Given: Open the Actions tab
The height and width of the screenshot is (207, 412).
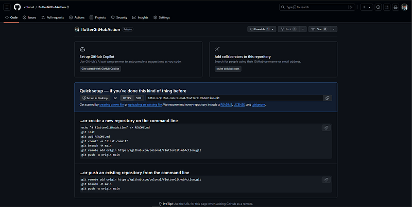Looking at the screenshot, I should pos(77,17).
